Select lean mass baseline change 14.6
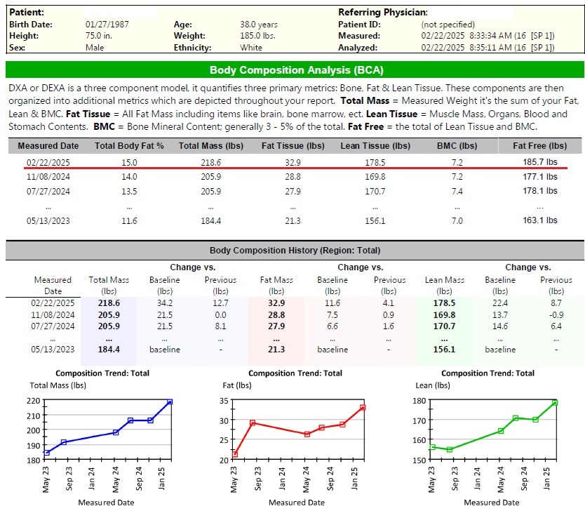 (x=500, y=326)
